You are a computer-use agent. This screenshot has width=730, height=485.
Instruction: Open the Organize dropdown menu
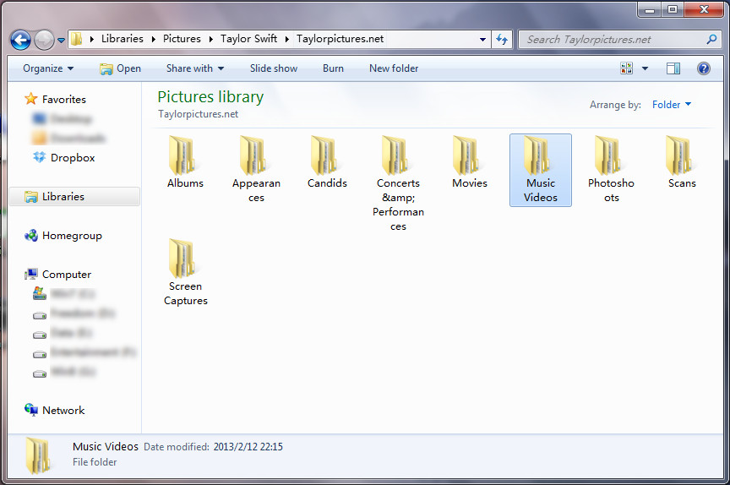(x=48, y=68)
